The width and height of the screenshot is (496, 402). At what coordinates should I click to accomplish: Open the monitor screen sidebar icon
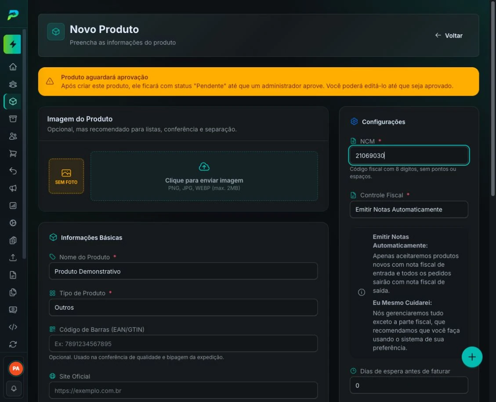coord(13,310)
